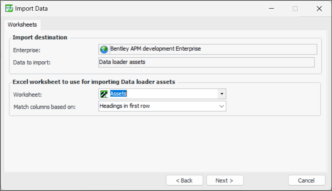This screenshot has width=332, height=191.
Task: Open the Worksheet dropdown arrow
Action: coord(222,94)
